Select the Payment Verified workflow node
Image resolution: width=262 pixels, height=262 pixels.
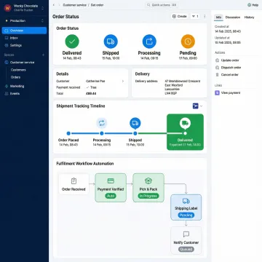111,188
